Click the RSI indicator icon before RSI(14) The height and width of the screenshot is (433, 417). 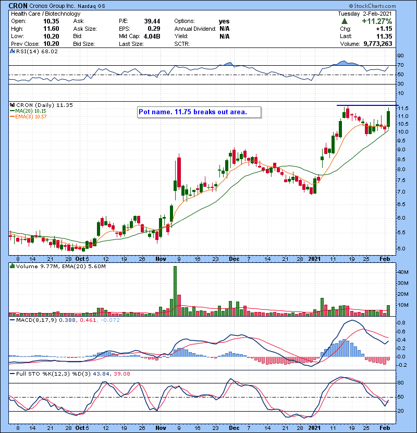tap(12, 51)
